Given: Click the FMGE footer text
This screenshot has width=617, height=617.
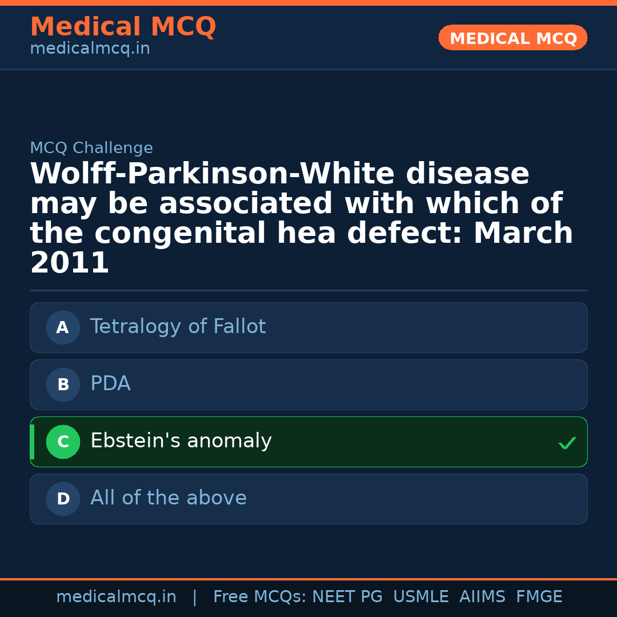Looking at the screenshot, I should (x=539, y=597).
